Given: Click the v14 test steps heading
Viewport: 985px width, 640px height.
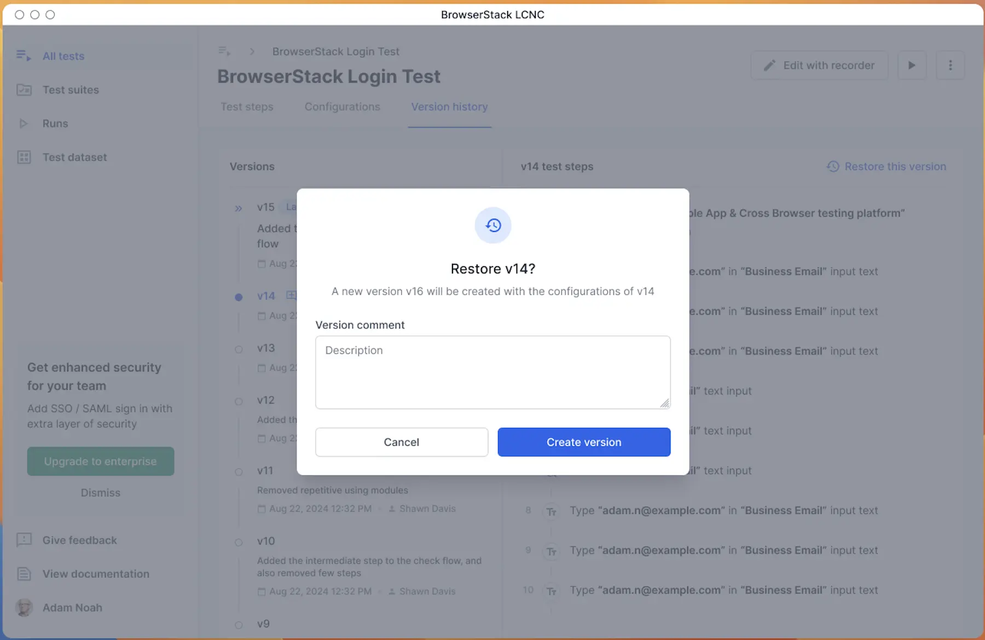Looking at the screenshot, I should click(x=557, y=166).
